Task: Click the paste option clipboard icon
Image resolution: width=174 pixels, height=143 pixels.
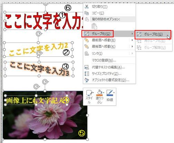Action: (x=94, y=26)
